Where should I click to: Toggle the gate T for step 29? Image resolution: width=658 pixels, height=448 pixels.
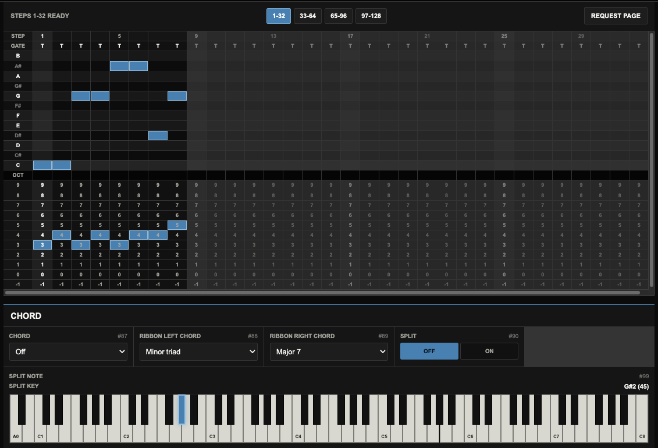[x=581, y=46]
